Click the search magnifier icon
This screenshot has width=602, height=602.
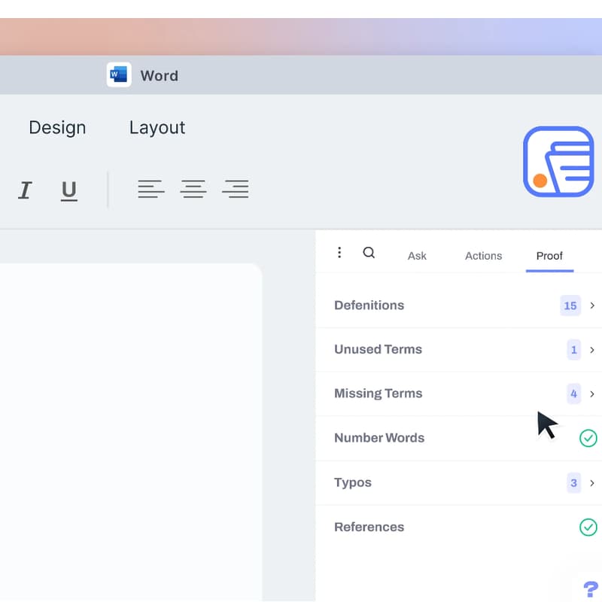[369, 253]
